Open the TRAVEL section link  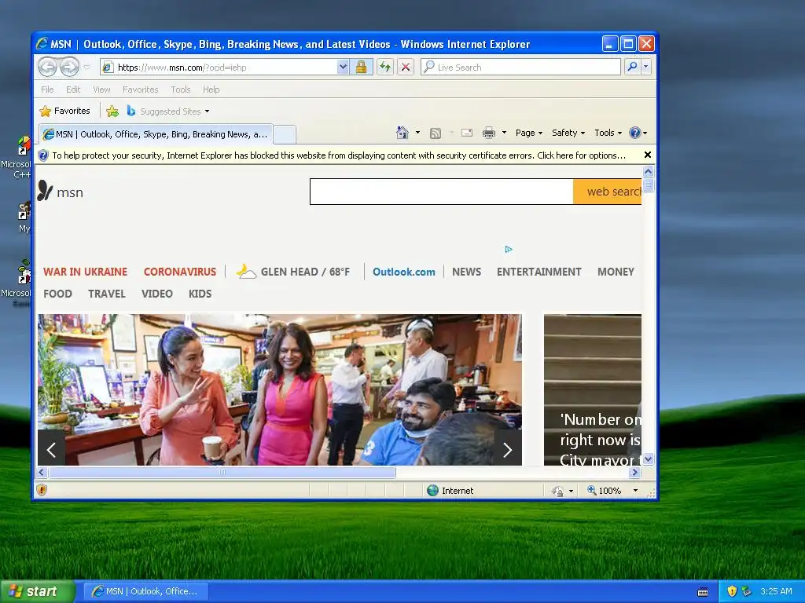[x=107, y=294]
